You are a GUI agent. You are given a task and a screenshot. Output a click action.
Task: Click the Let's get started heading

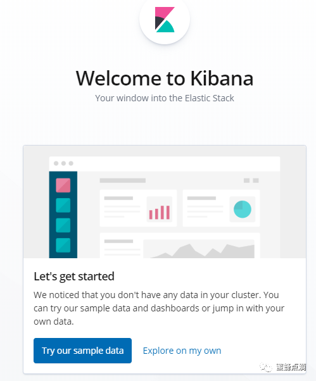click(74, 277)
